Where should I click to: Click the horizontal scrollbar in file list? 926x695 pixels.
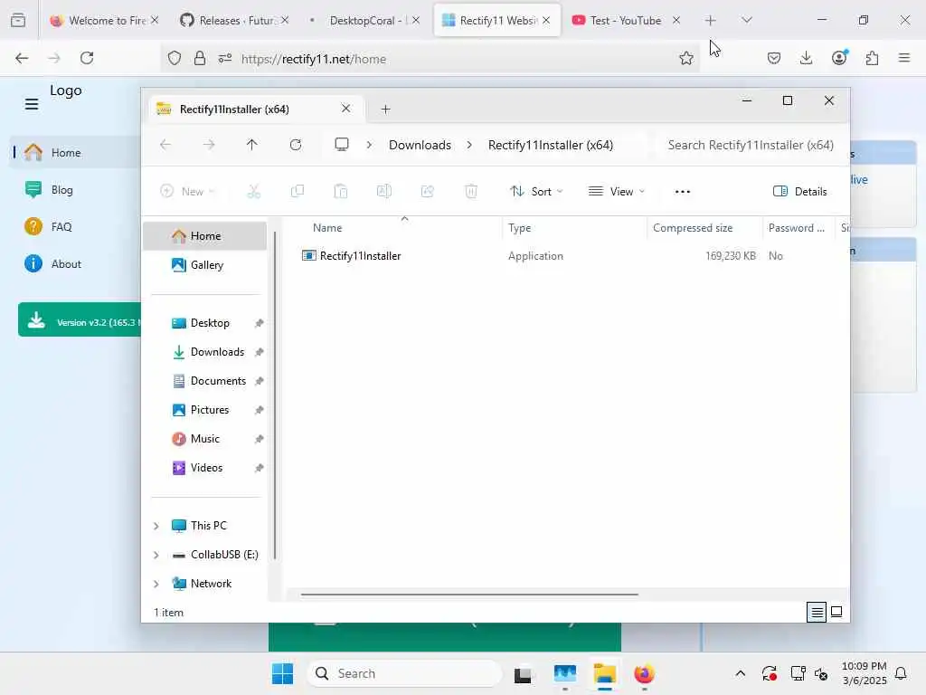point(469,595)
